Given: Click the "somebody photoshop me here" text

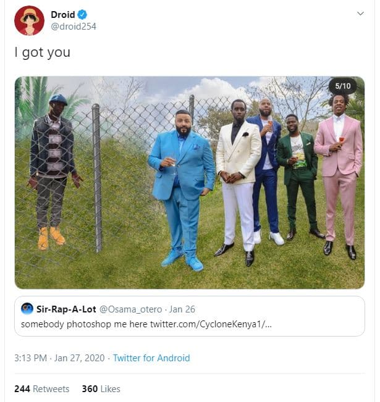Looking at the screenshot, I should 84,324.
